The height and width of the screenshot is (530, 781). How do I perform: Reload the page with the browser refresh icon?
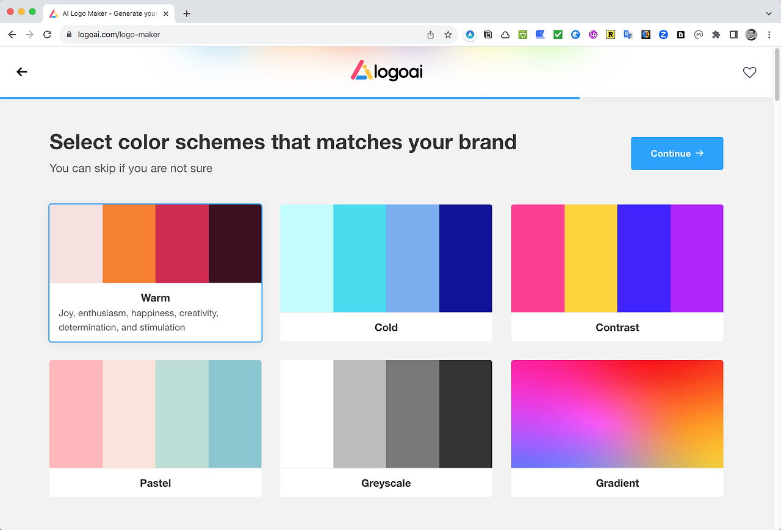click(48, 35)
